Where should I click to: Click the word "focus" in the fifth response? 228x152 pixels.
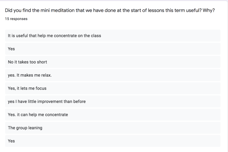tap(40, 88)
